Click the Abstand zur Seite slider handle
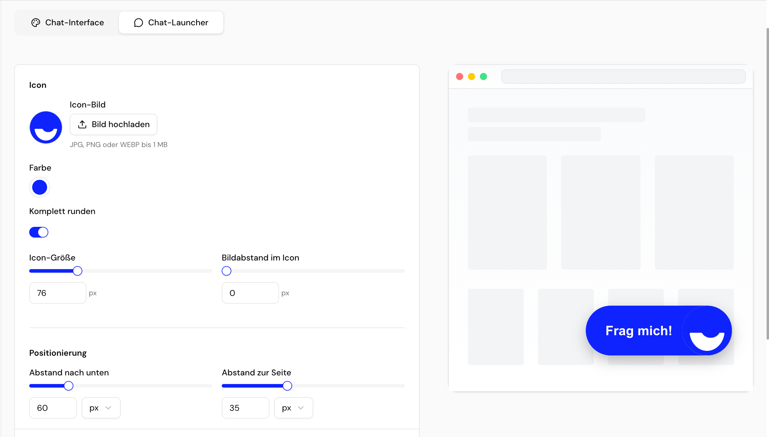 click(x=287, y=386)
